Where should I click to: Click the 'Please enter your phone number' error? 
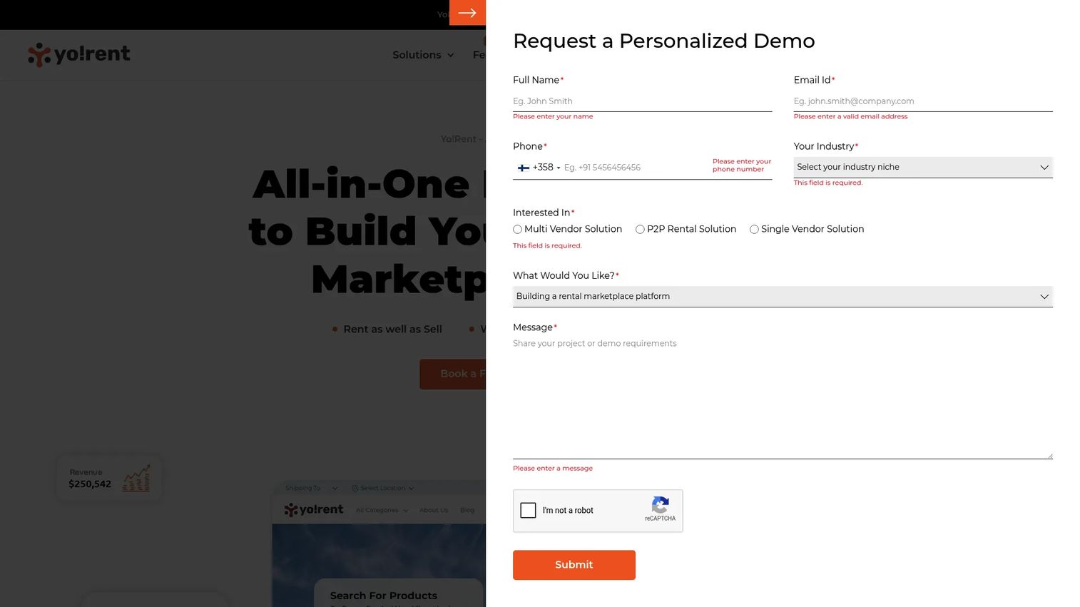(742, 165)
